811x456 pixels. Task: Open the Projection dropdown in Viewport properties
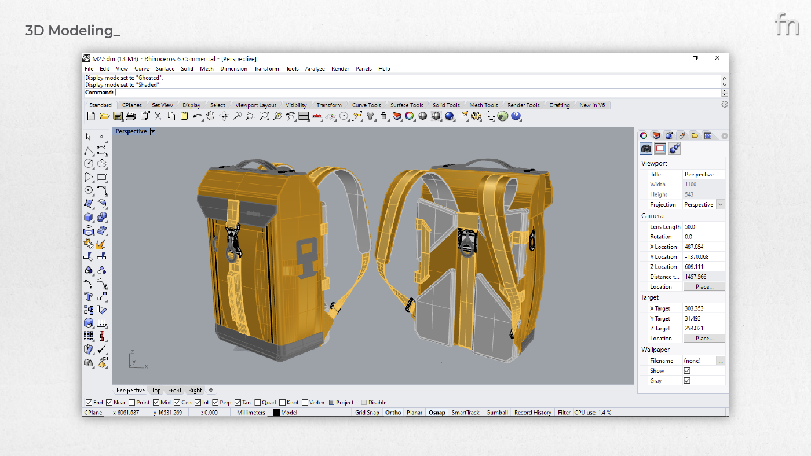pyautogui.click(x=720, y=204)
